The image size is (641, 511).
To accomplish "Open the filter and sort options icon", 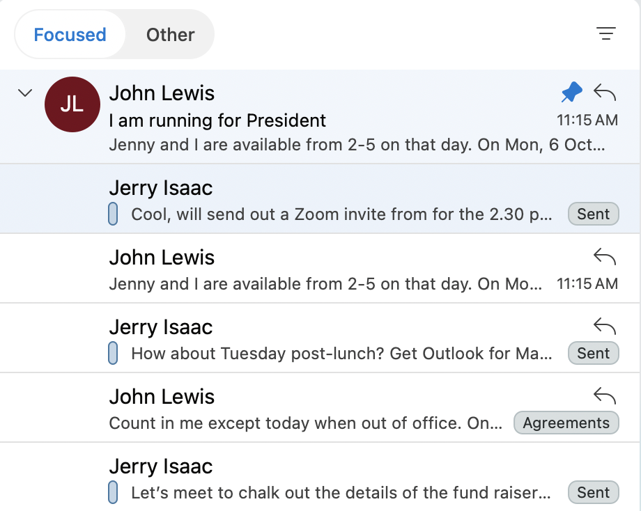I will pos(606,33).
